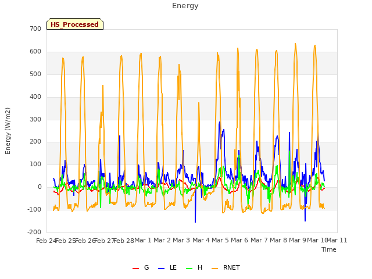The width and height of the screenshot is (372, 279).
Task: Click the RNET peak on Mar 9
Action: tap(295, 44)
